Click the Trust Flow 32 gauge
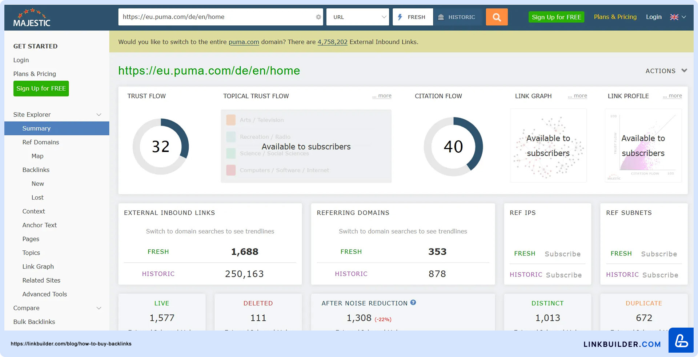 coord(161,147)
